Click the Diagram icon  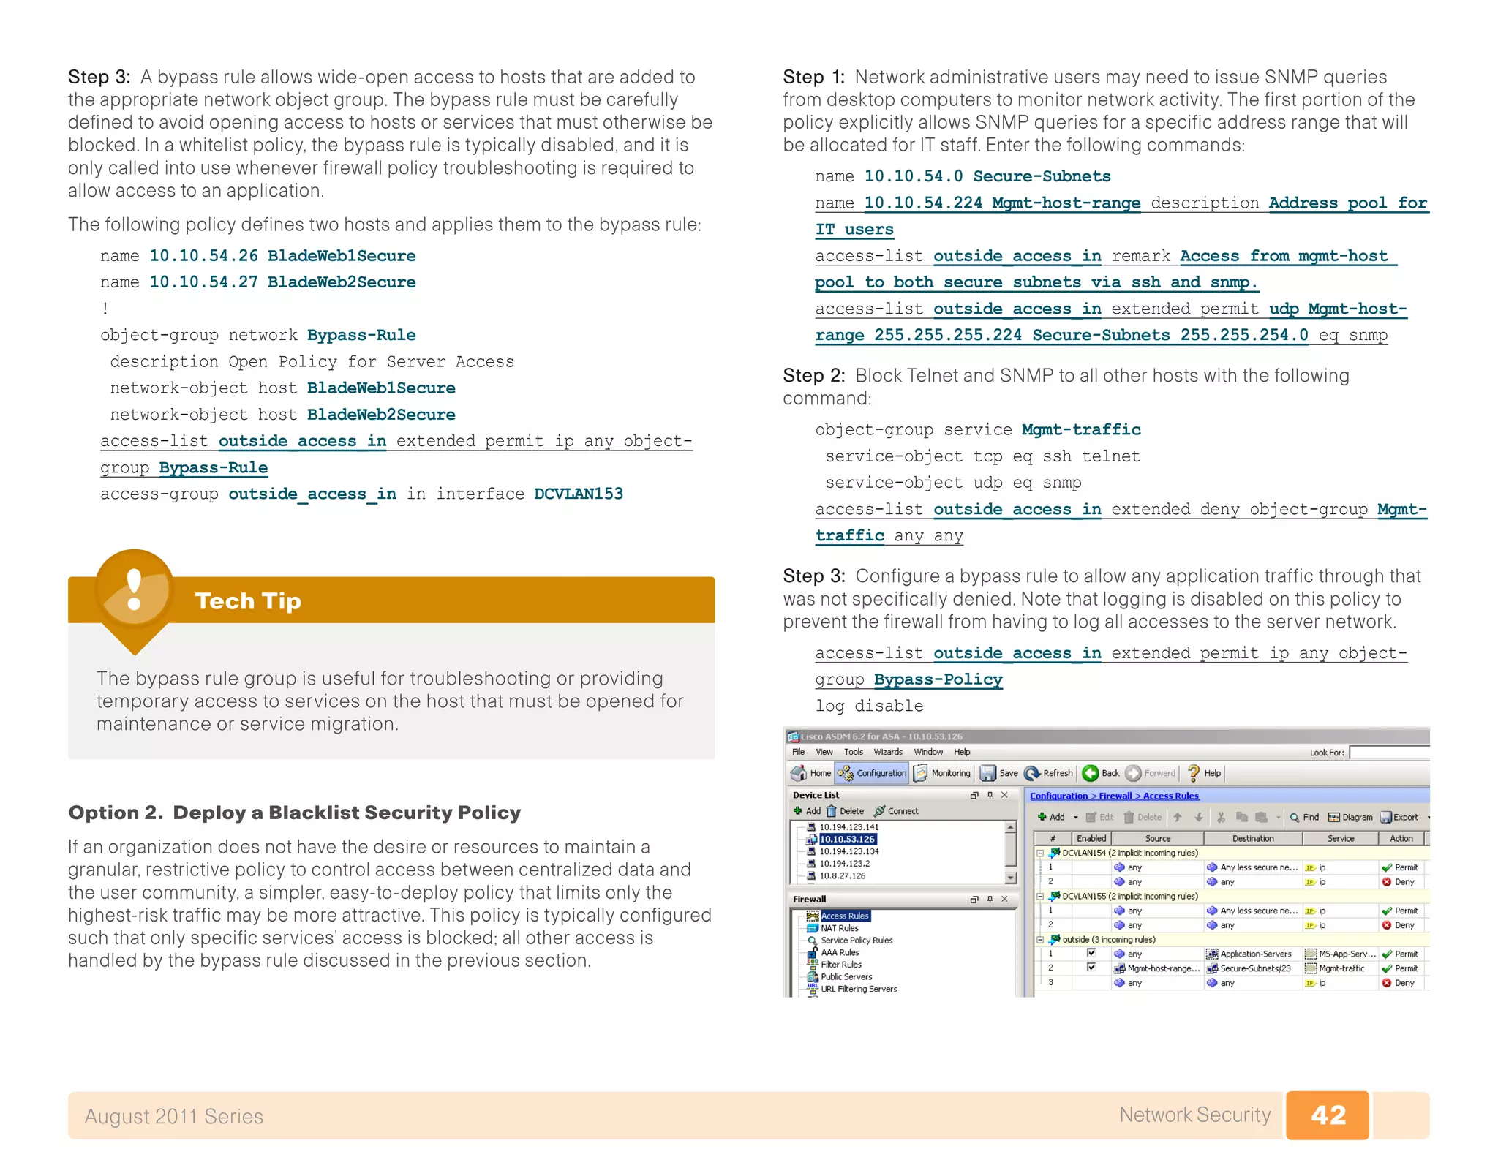click(1350, 817)
